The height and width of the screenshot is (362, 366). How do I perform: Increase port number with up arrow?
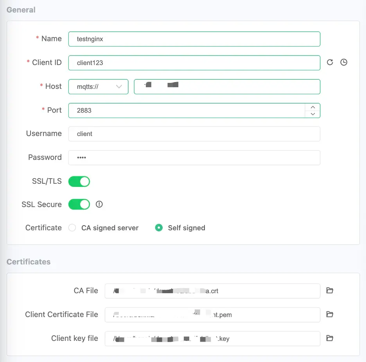click(x=312, y=107)
